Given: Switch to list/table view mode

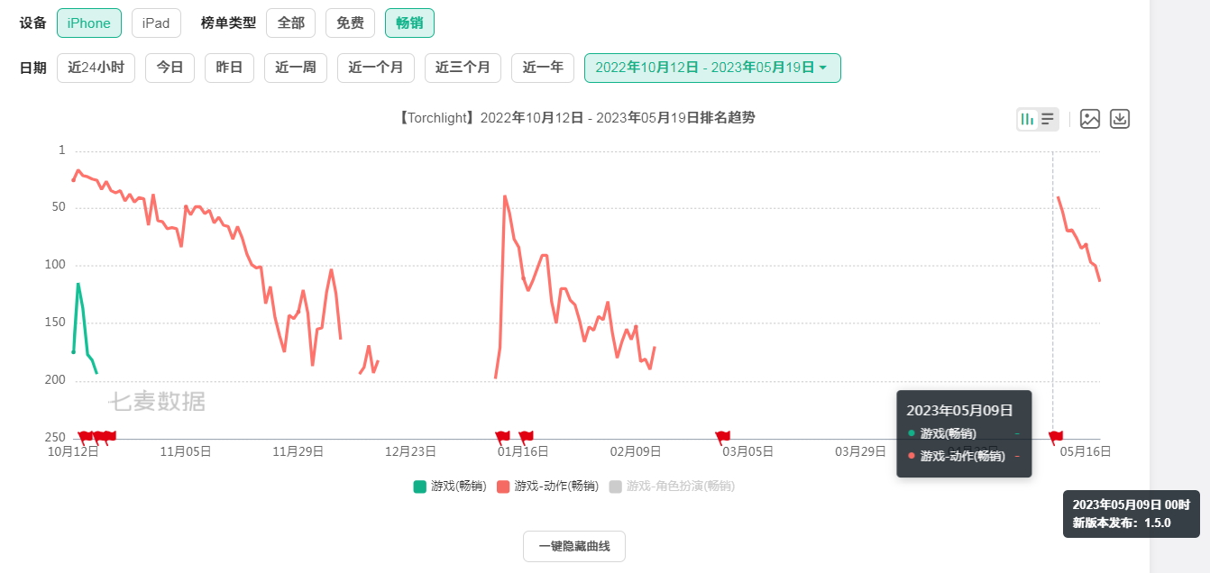Looking at the screenshot, I should coord(1048,118).
